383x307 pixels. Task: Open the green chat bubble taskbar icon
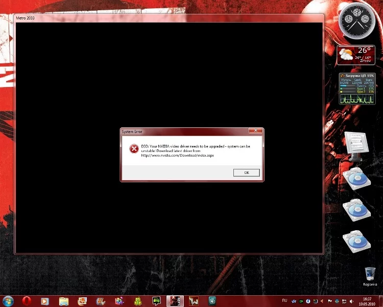(x=156, y=301)
